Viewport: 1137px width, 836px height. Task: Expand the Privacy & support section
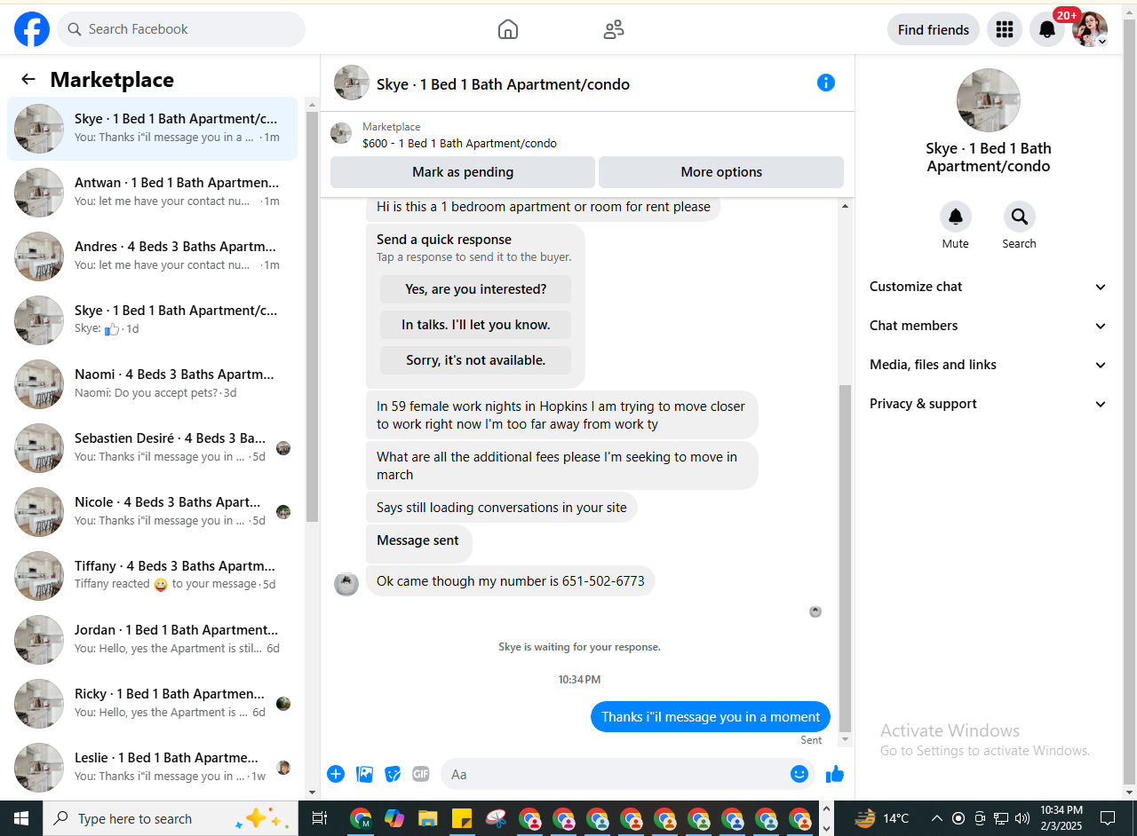coord(989,404)
